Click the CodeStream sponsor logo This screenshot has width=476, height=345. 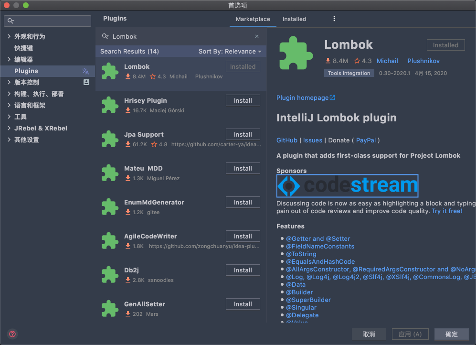click(347, 185)
